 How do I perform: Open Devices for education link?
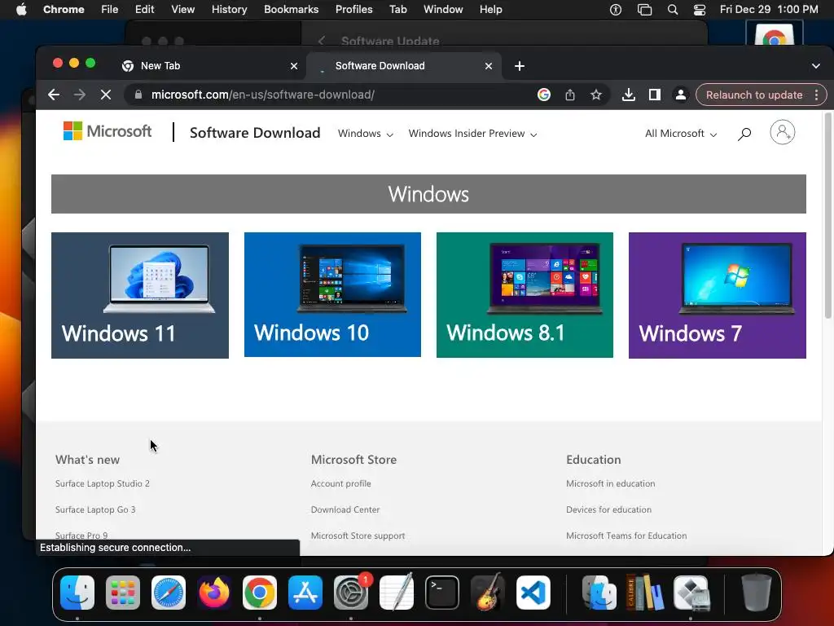coord(608,509)
